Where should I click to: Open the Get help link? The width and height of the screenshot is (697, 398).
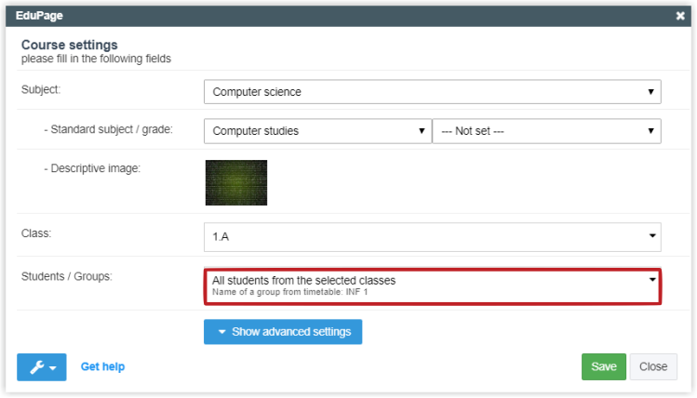(102, 367)
